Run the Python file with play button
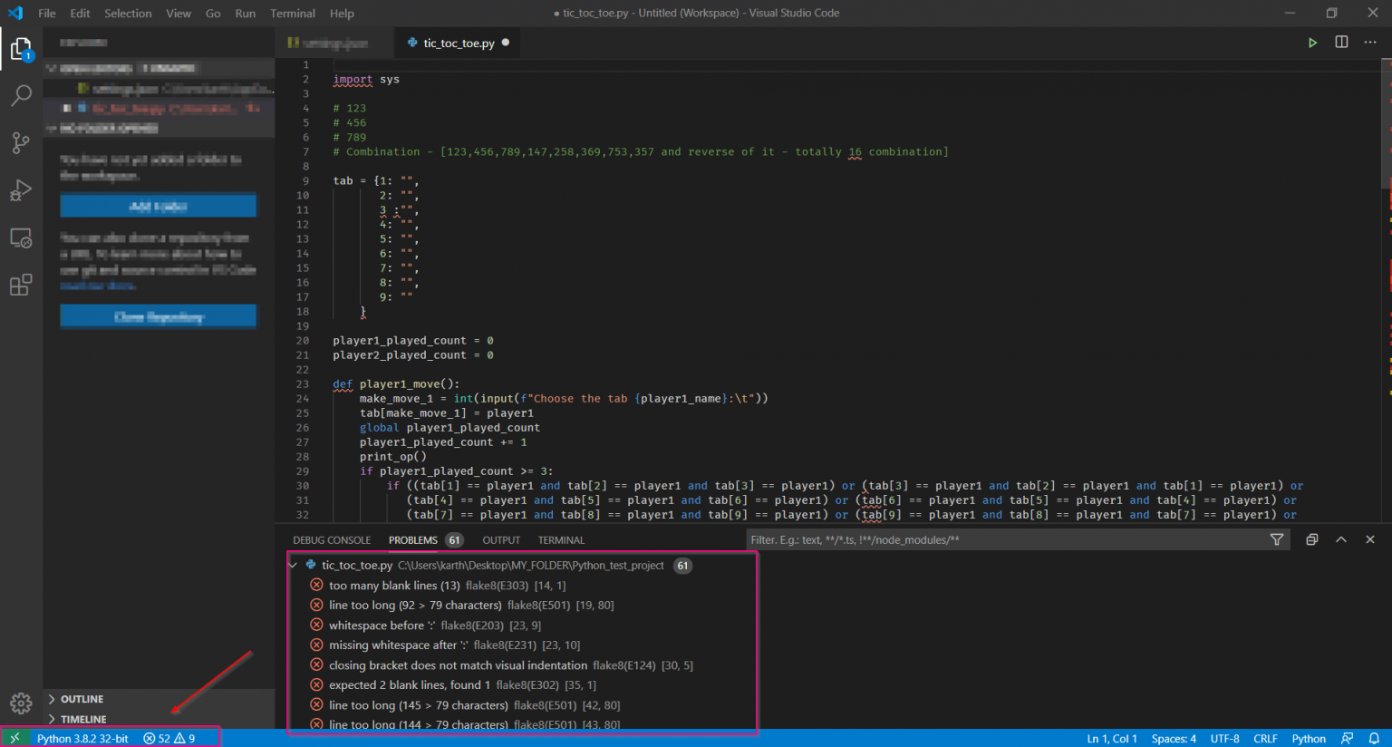The image size is (1392, 747). pyautogui.click(x=1312, y=43)
